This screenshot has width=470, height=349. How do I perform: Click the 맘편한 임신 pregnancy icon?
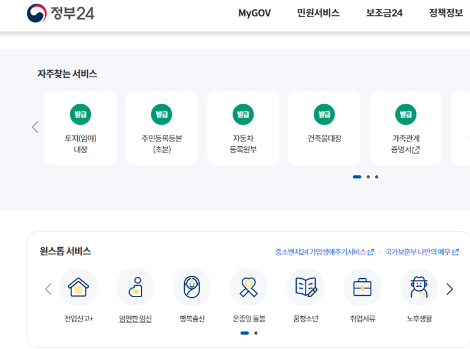[x=135, y=287]
